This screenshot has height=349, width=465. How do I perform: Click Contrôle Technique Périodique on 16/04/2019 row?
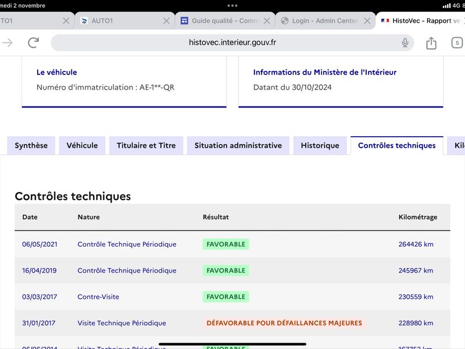point(127,270)
